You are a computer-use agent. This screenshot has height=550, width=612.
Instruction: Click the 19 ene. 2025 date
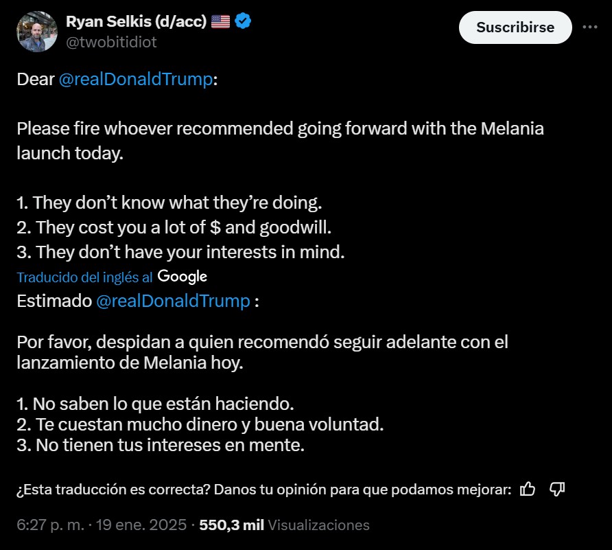coord(141,525)
